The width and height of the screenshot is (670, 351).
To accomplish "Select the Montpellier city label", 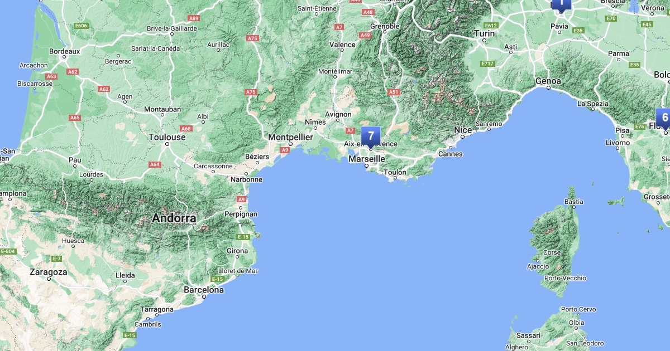I will 290,137.
